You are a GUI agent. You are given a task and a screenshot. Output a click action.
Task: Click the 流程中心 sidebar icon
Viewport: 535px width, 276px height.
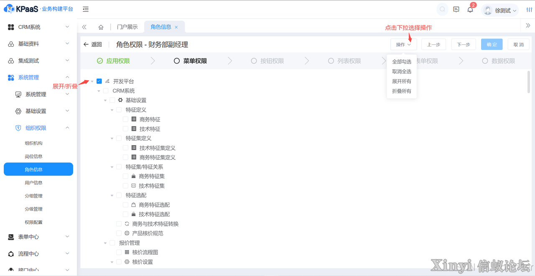(x=11, y=254)
